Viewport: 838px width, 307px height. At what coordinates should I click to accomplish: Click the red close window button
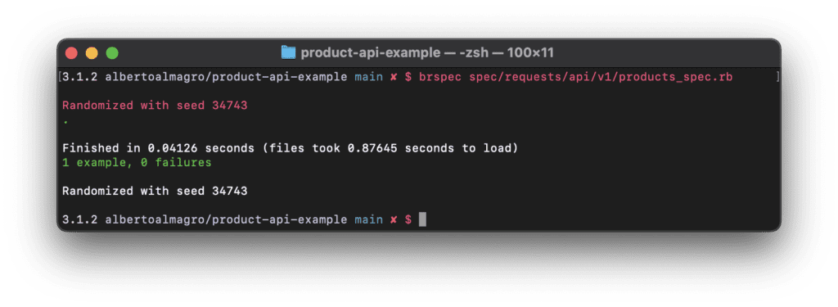click(x=71, y=53)
